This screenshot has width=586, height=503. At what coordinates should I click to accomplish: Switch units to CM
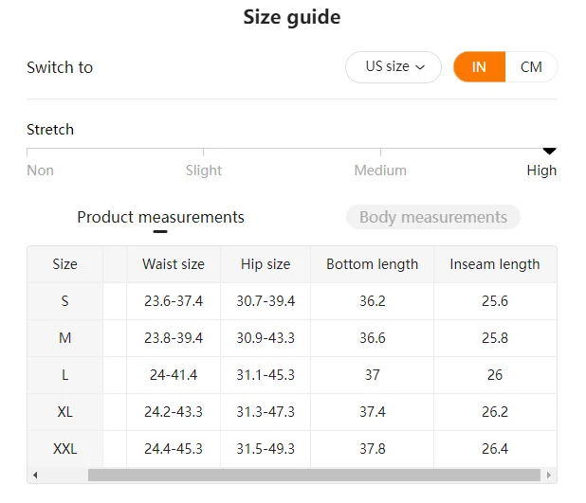tap(531, 67)
